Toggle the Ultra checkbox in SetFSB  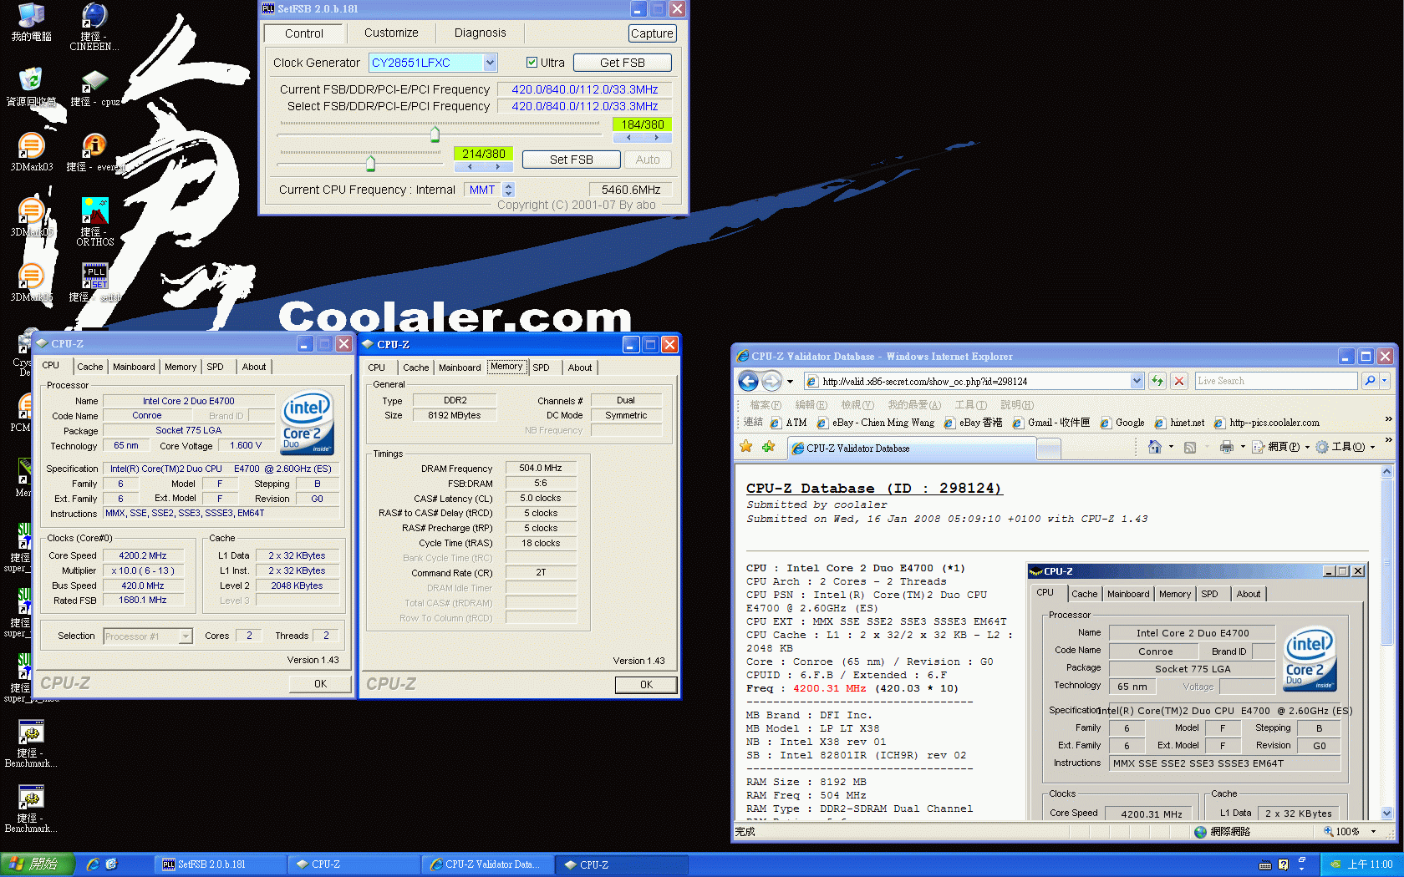coord(532,63)
